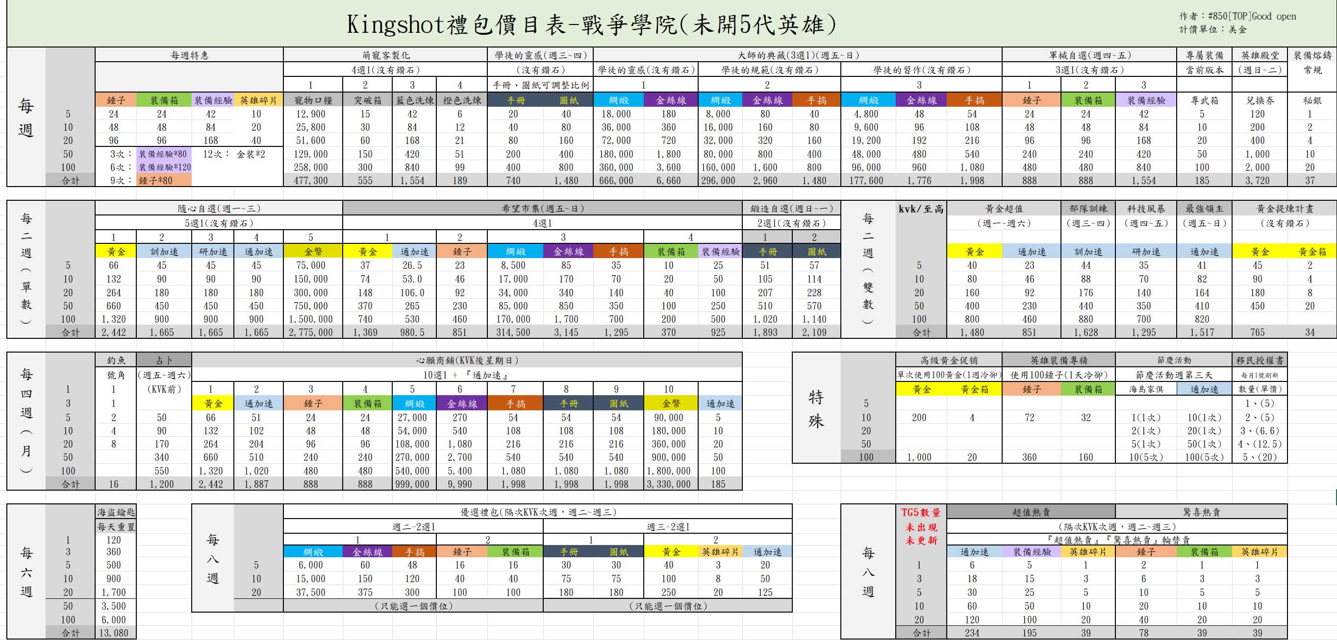
Task: Click the '高級黃金促銷' header
Action: click(949, 360)
